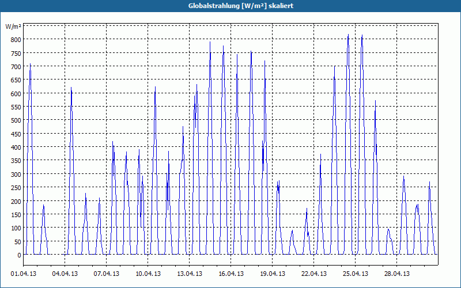Viewport: 461px width, 288px height.
Task: Select the 650 y-axis value
Action: (16, 80)
